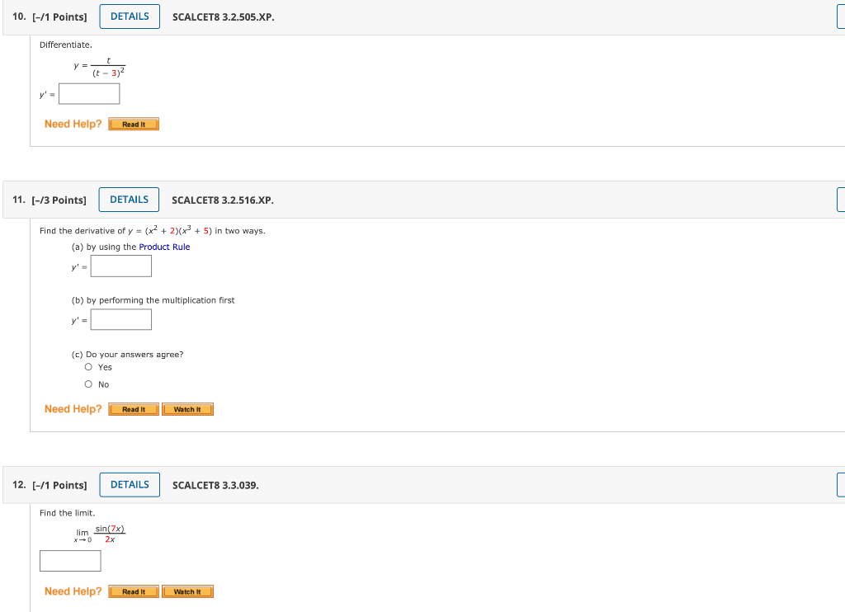Viewport: 845px width, 612px height.
Task: Open DETAILS for problem 12
Action: point(129,484)
